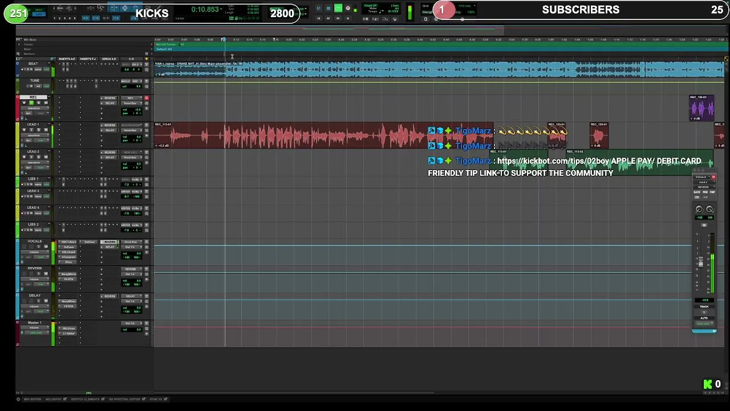Click the green Play transport button
Image resolution: width=730 pixels, height=411 pixels.
pyautogui.click(x=338, y=8)
